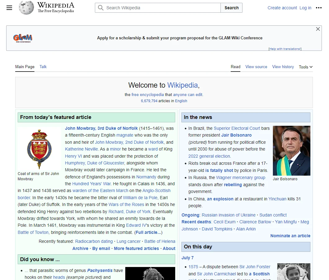Click the magnate link

click(125, 135)
